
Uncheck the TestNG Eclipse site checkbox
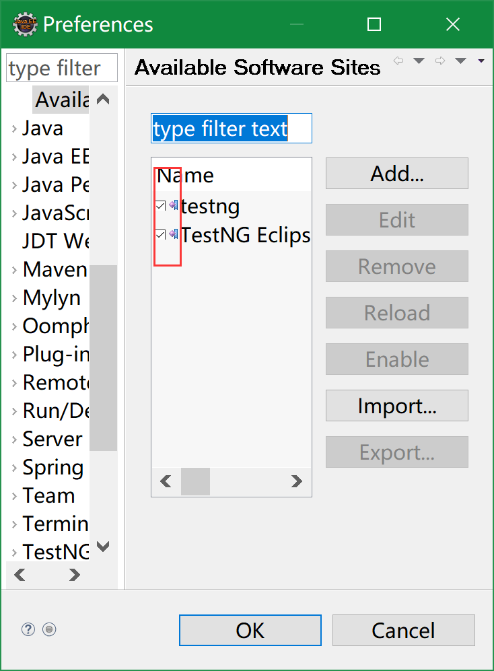point(161,234)
